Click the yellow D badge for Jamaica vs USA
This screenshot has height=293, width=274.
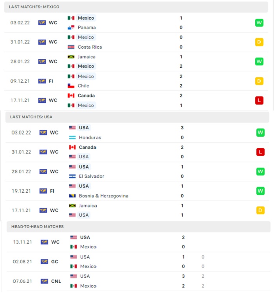[x=260, y=210]
